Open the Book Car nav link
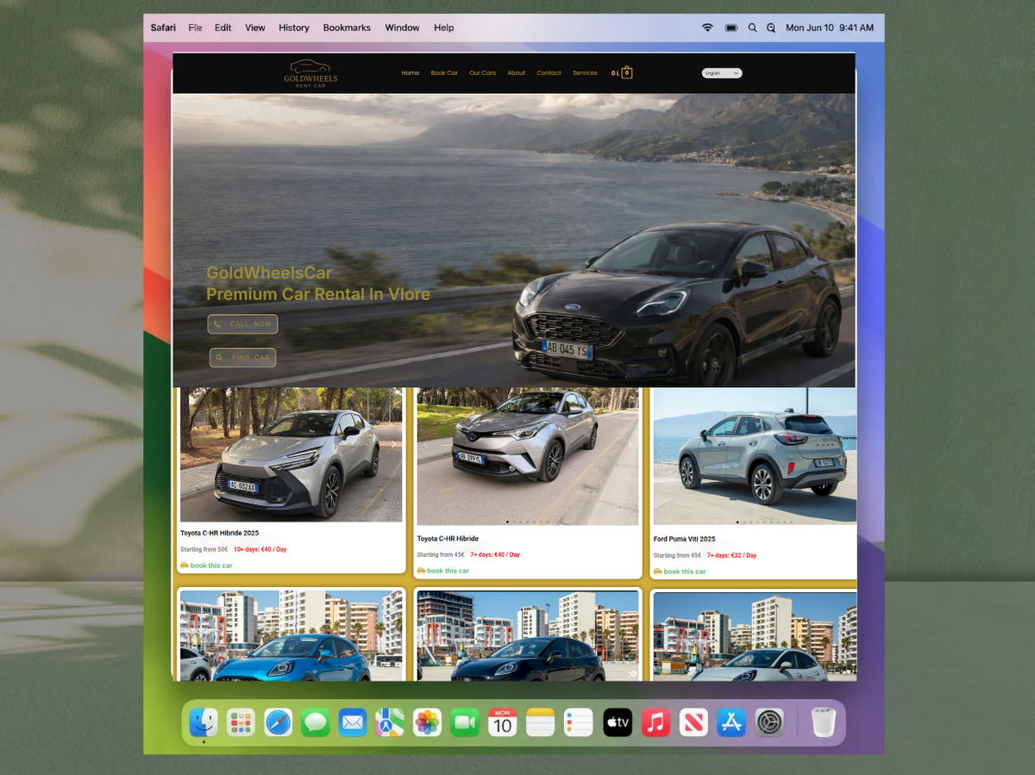 pyautogui.click(x=444, y=73)
